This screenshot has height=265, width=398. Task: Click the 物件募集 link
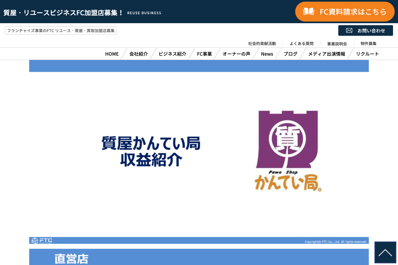(x=368, y=43)
